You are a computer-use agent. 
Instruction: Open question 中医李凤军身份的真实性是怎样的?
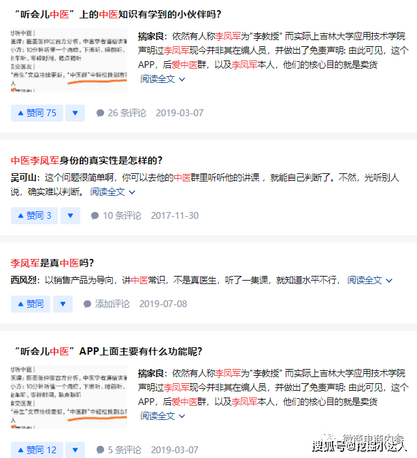click(x=86, y=160)
